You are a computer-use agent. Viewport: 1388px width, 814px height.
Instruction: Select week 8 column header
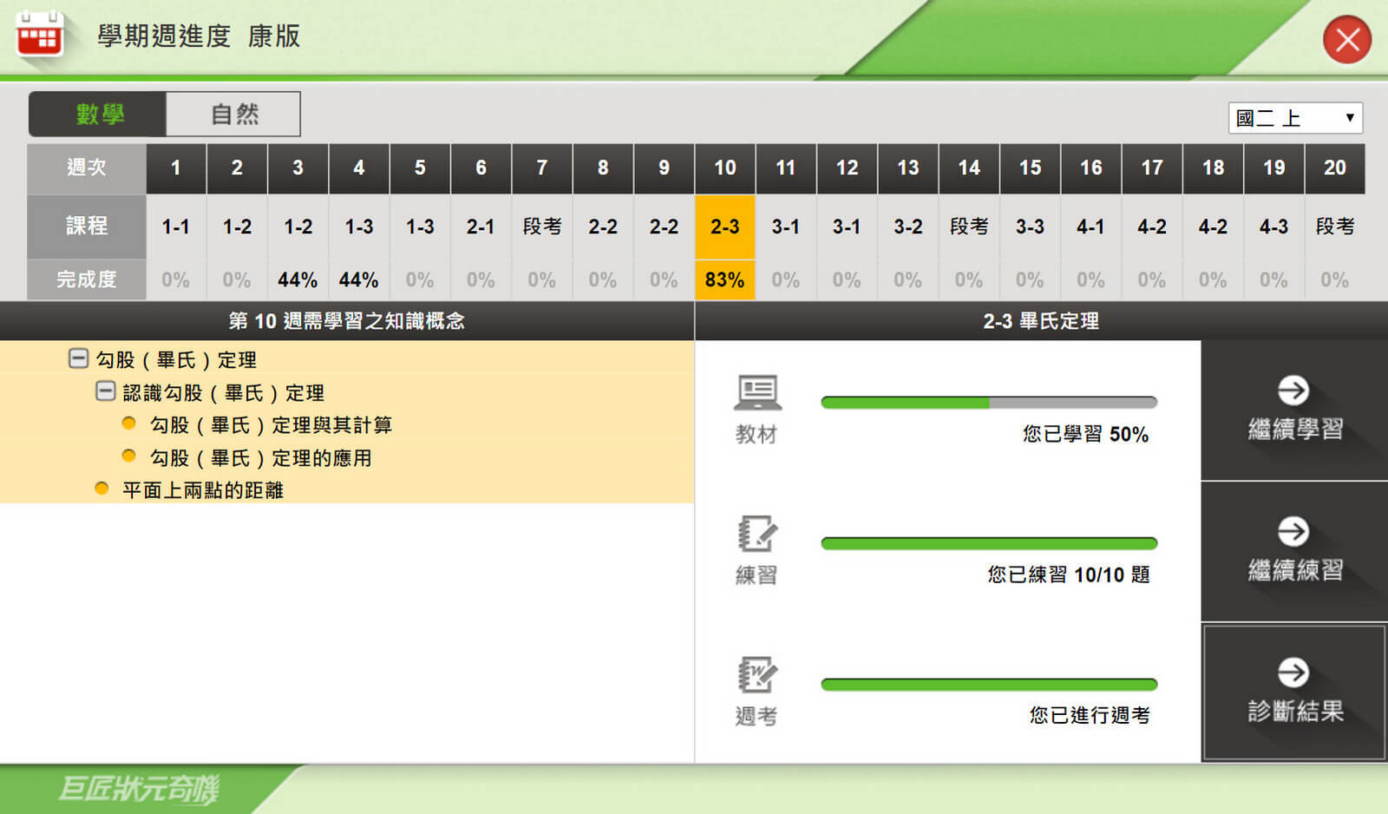click(x=603, y=168)
